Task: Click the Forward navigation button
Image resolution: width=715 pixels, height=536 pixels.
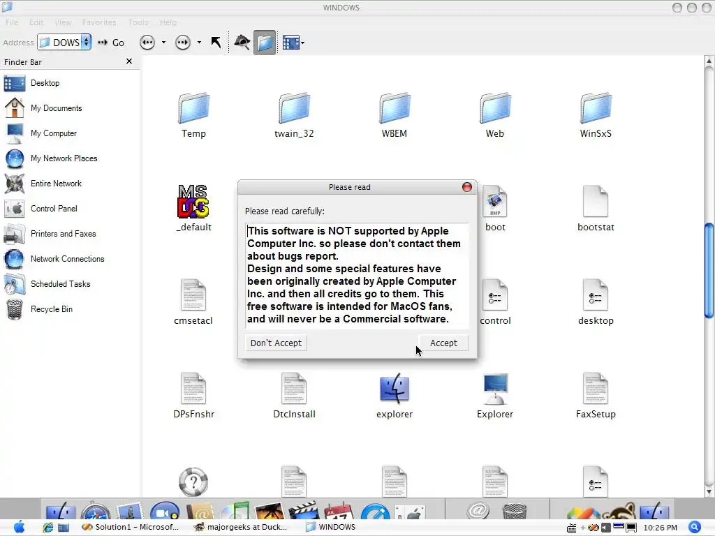Action: click(x=183, y=43)
